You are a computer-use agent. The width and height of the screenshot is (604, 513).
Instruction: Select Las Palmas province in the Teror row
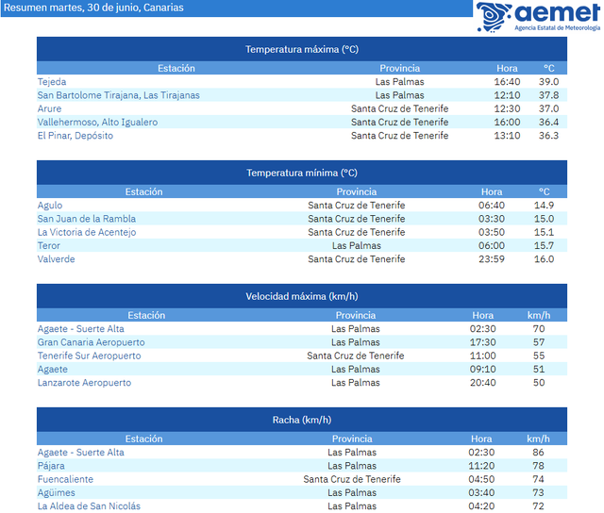[357, 245]
